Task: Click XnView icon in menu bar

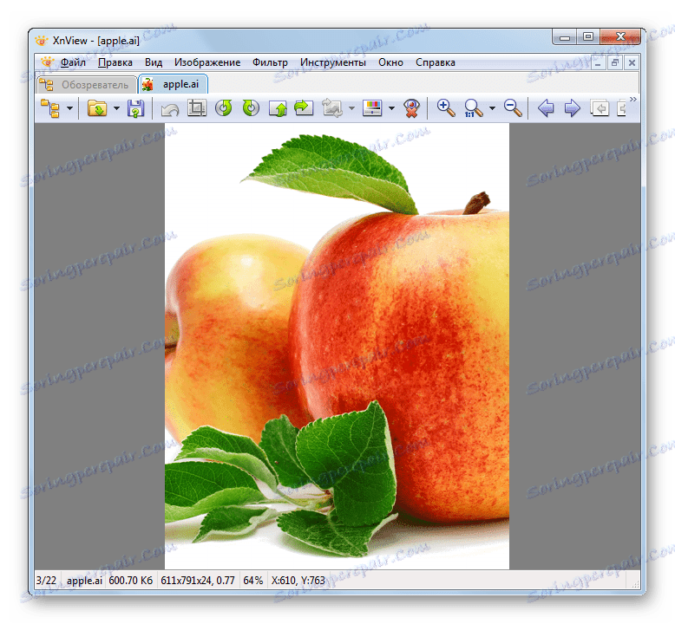Action: point(47,62)
